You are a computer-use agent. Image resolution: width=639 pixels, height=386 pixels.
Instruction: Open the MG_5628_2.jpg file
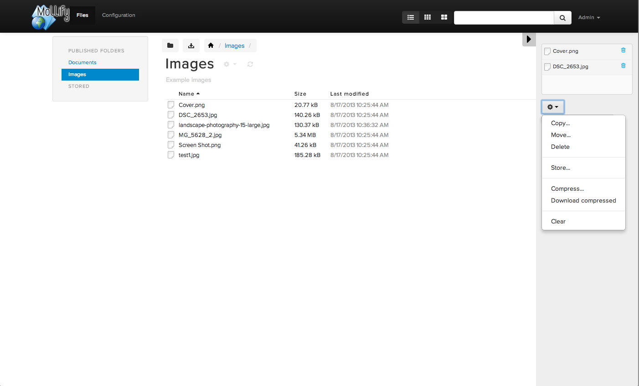pyautogui.click(x=200, y=135)
